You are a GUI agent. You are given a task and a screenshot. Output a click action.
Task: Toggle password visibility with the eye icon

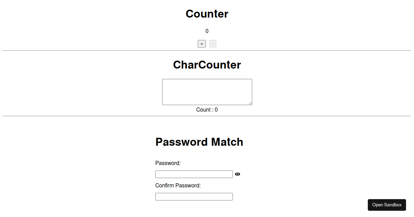point(237,174)
